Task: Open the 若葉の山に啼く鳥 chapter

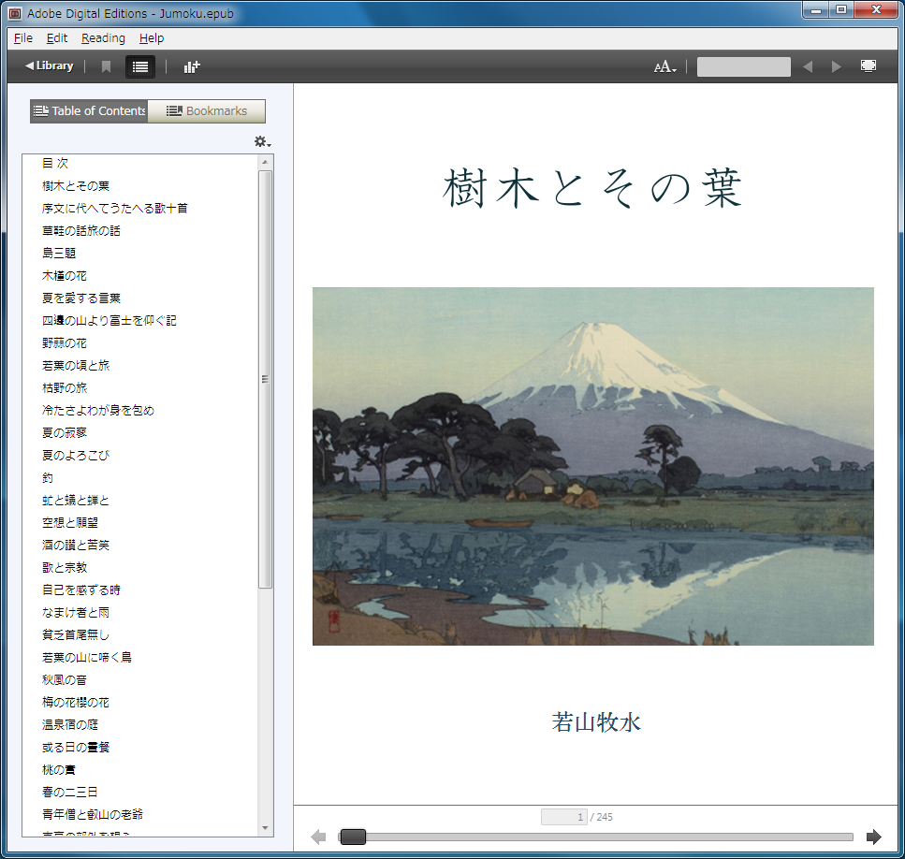Action: 87,658
